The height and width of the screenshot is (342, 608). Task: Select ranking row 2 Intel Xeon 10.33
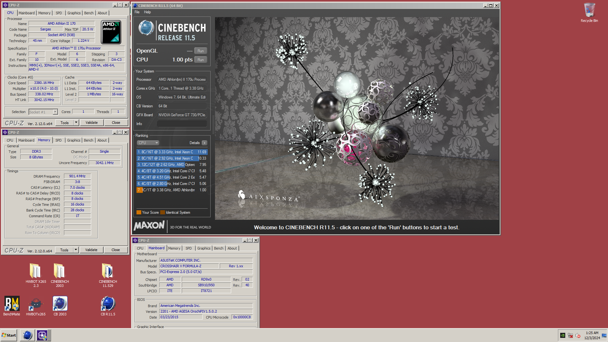click(172, 158)
